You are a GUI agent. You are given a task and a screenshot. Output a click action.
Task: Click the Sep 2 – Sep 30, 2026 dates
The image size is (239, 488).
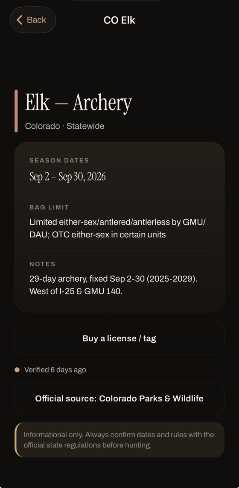point(67,176)
